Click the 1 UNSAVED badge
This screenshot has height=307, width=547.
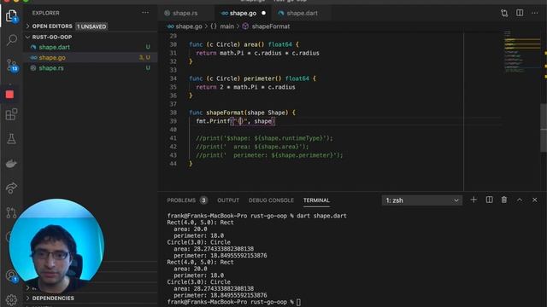[91, 26]
